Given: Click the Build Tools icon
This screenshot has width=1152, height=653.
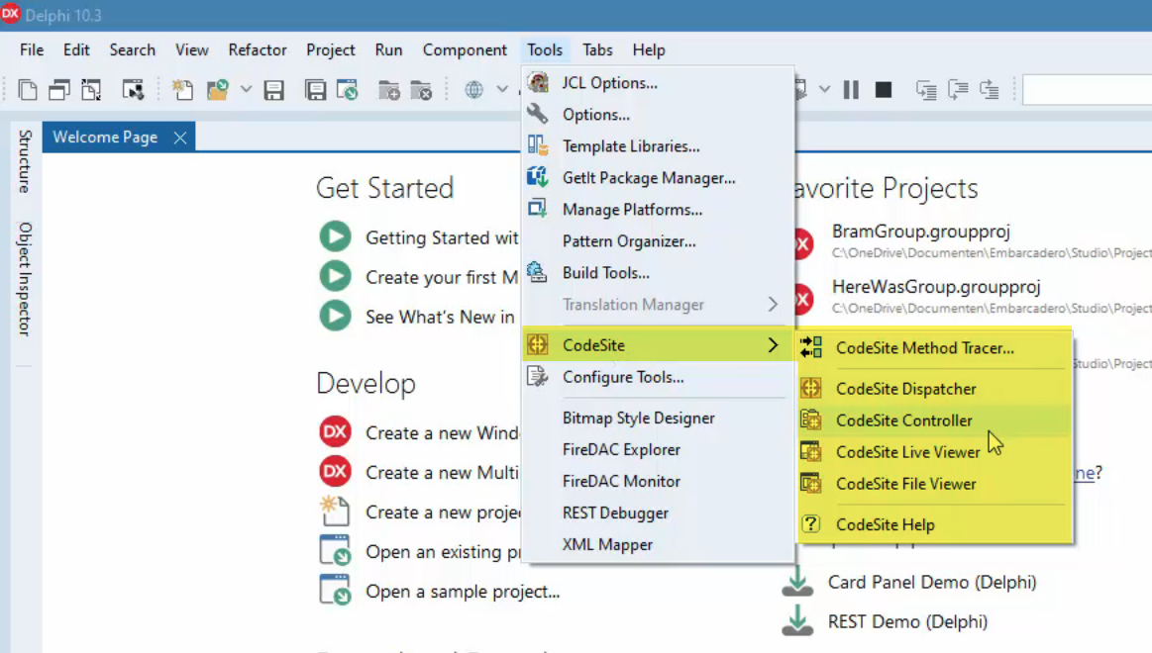Looking at the screenshot, I should 538,272.
